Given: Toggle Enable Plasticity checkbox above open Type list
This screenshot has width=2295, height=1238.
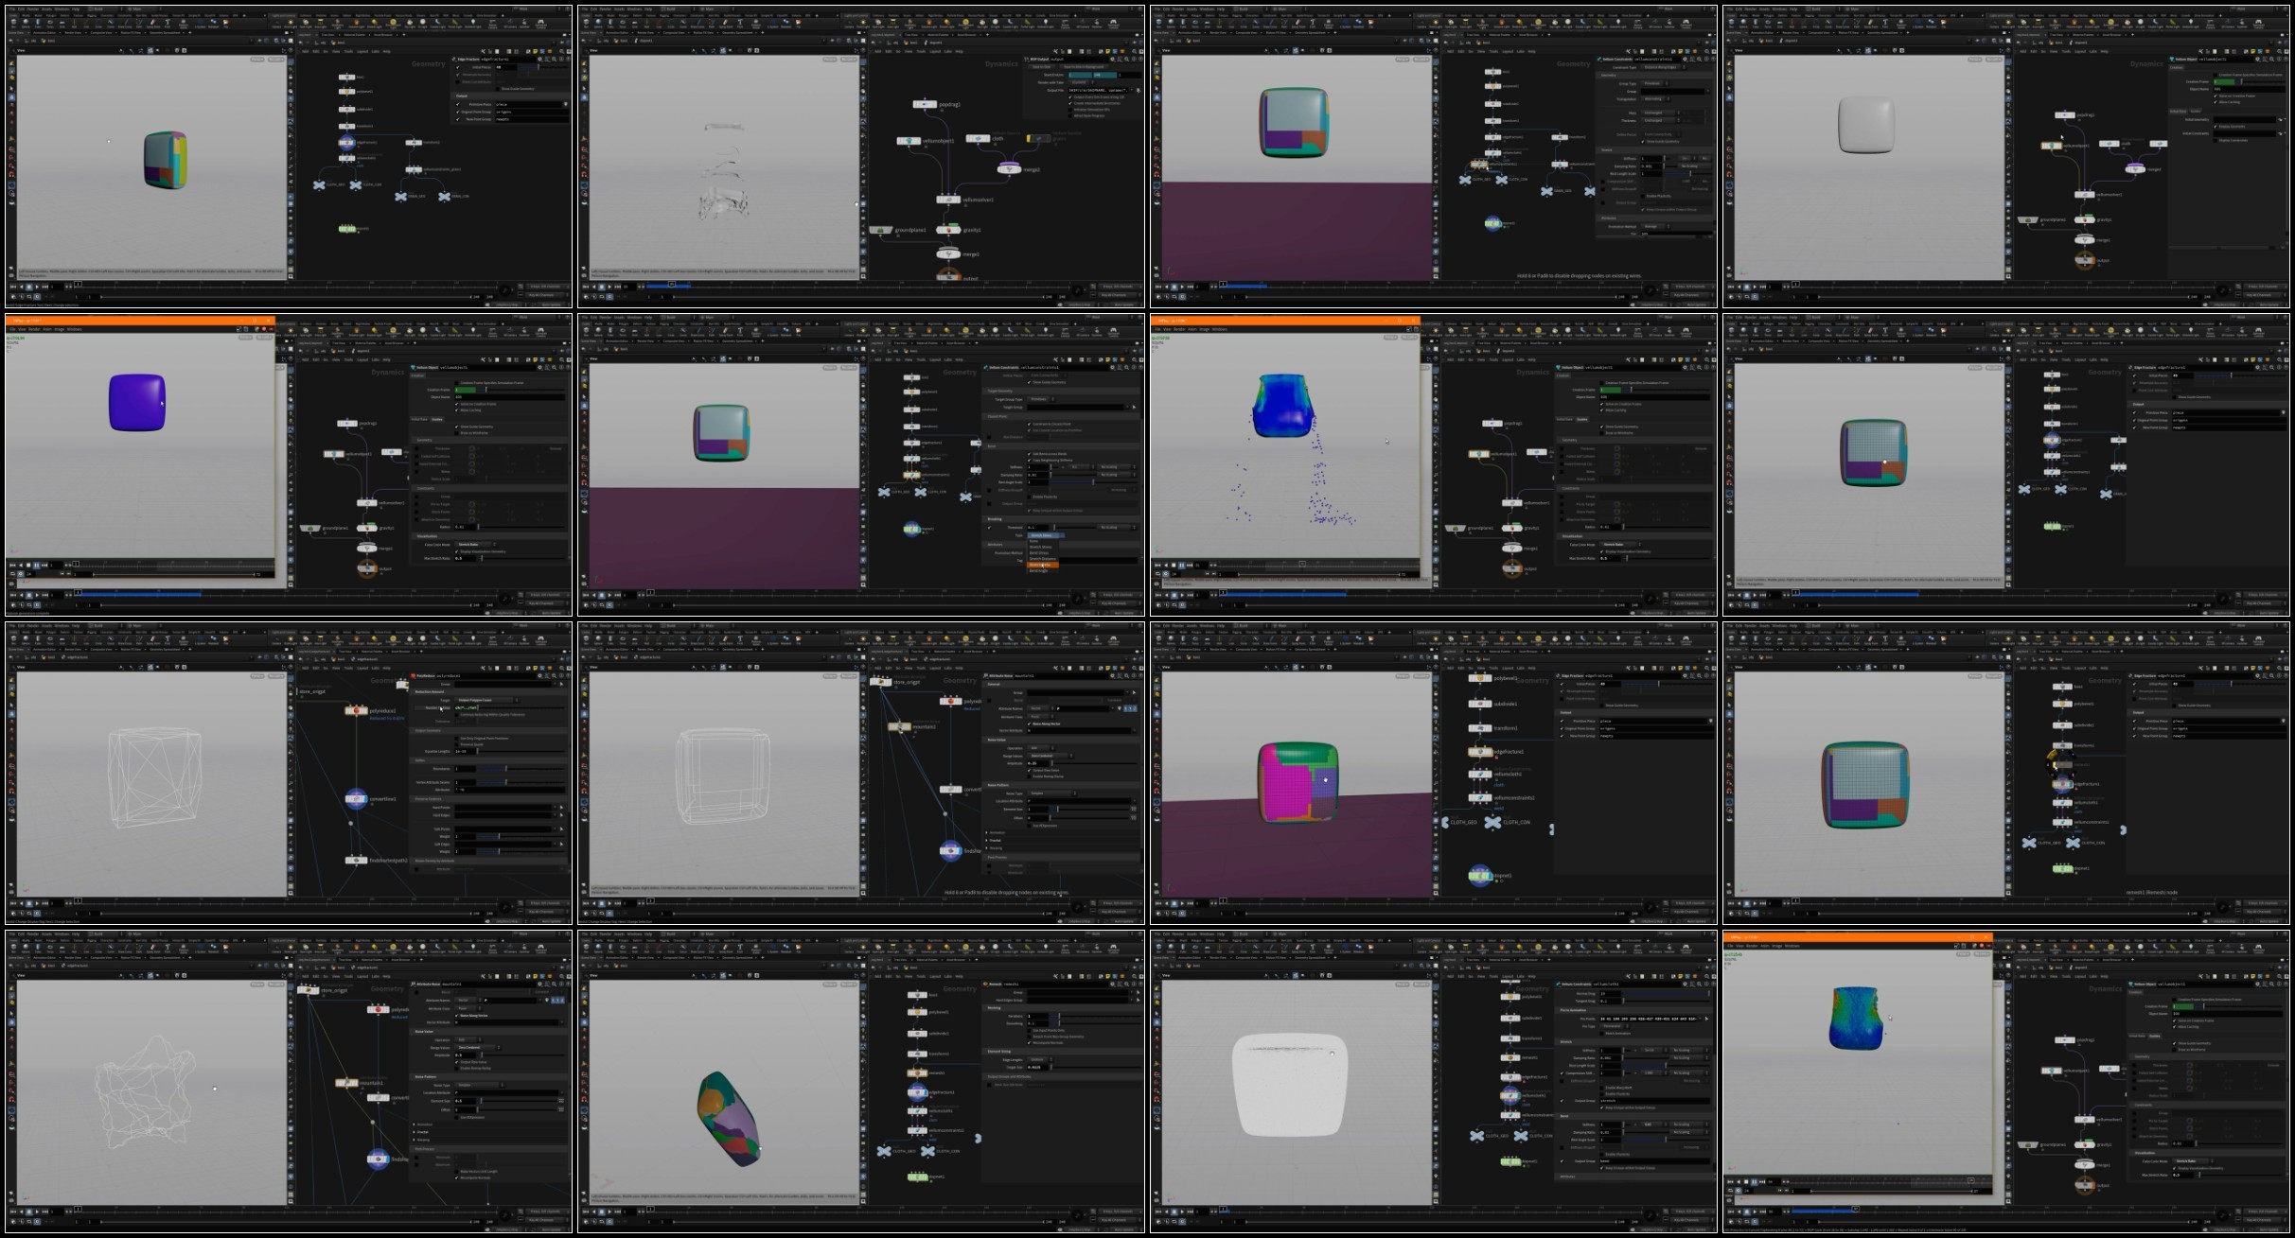Looking at the screenshot, I should point(1029,497).
